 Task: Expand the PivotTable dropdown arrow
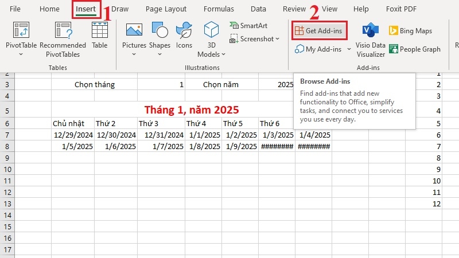pyautogui.click(x=21, y=54)
